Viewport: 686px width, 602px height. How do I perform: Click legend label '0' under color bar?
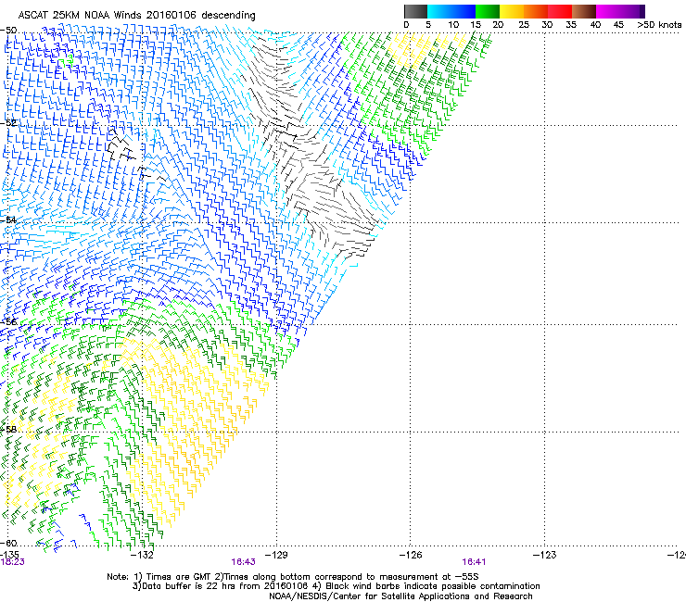(406, 25)
